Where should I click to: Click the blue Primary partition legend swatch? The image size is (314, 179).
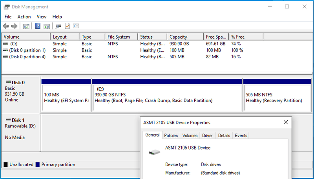click(37, 164)
